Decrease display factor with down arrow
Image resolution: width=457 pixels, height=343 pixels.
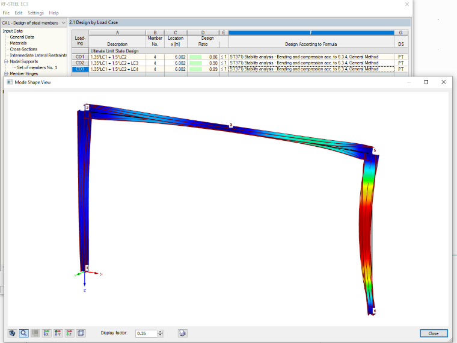tap(161, 335)
